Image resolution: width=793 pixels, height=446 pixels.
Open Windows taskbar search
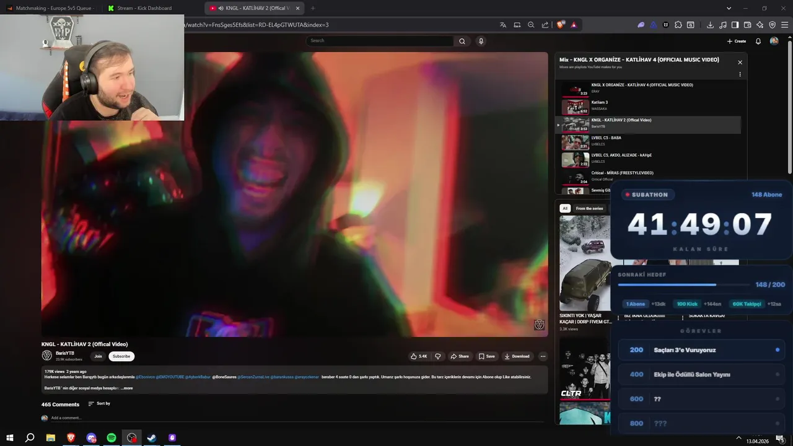tap(30, 438)
